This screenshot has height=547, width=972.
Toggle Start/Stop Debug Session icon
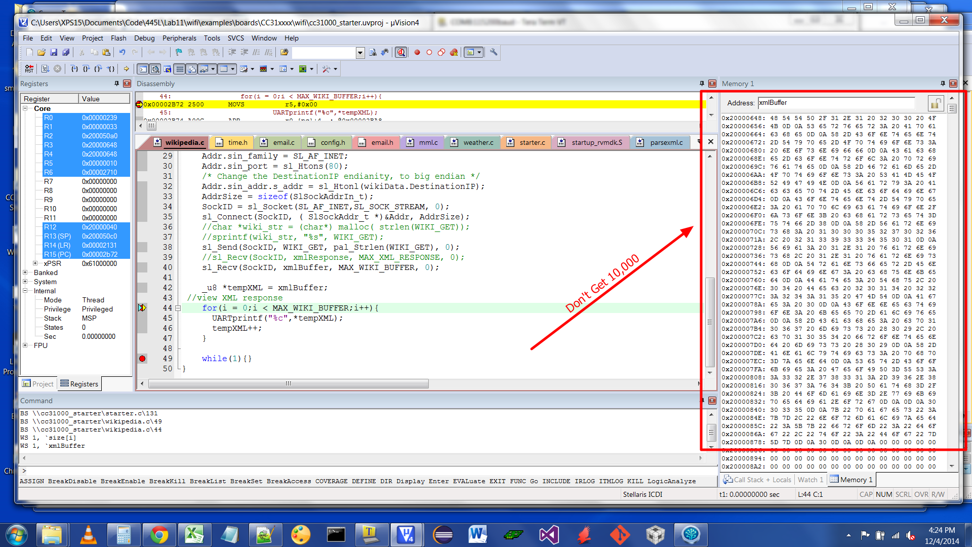401,52
